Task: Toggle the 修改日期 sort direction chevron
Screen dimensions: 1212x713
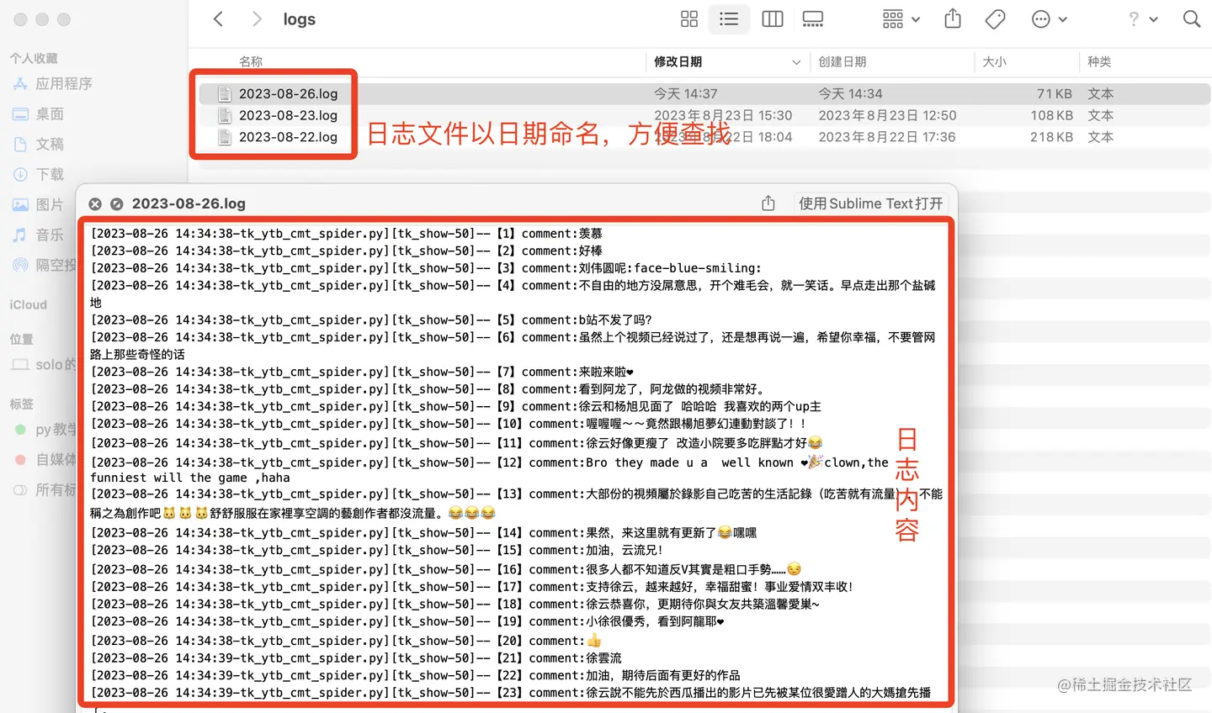Action: click(796, 61)
